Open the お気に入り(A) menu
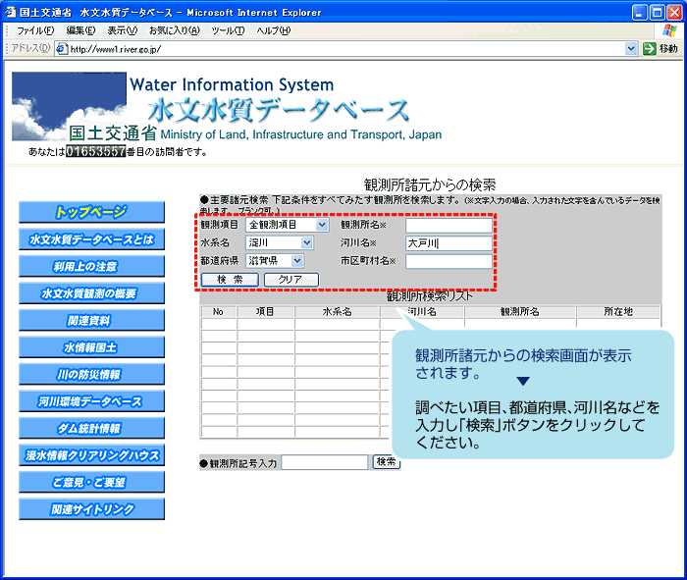The image size is (687, 580). coord(177,30)
